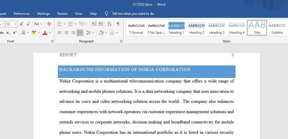The image size is (288, 139).
Task: Apply Heading 4 style
Action: tap(237, 28)
